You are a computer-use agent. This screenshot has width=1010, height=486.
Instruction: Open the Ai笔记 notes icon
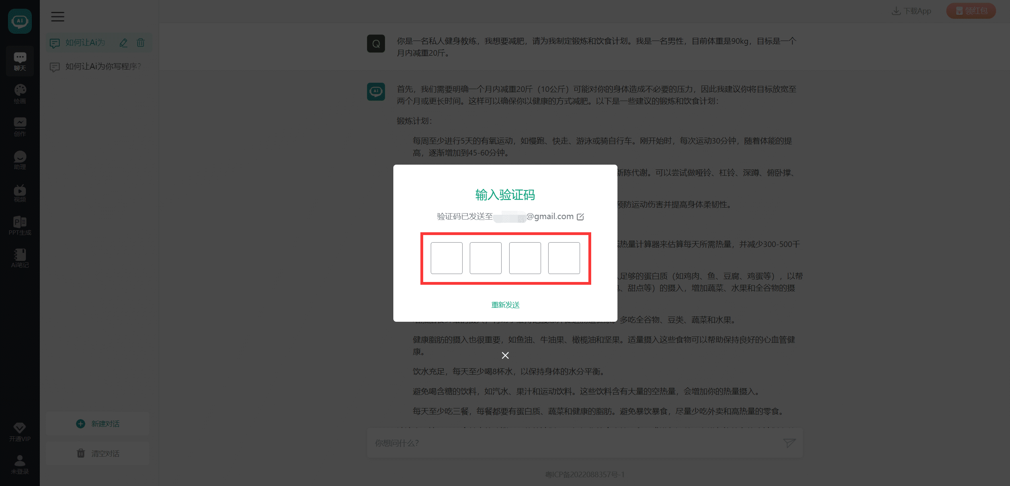coord(20,258)
